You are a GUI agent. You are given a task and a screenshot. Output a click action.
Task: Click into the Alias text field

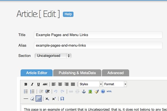coord(98,46)
